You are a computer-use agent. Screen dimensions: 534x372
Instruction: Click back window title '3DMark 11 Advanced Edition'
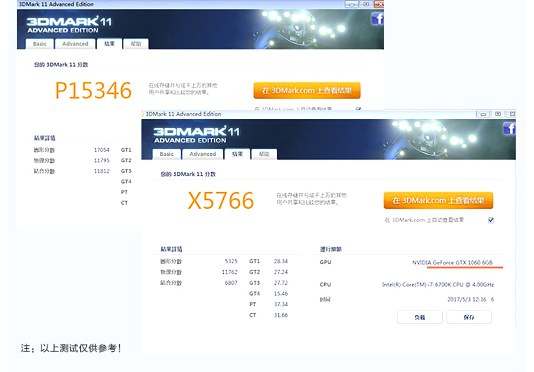pos(56,4)
